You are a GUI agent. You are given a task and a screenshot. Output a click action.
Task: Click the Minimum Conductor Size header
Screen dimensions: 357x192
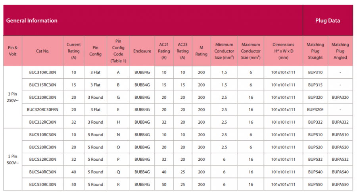tap(224, 51)
